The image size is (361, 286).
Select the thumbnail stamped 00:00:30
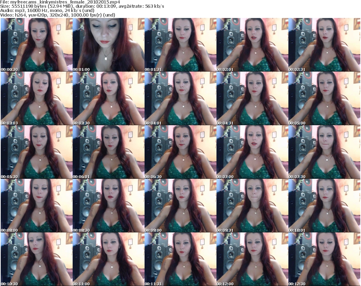pyautogui.click(x=36, y=45)
